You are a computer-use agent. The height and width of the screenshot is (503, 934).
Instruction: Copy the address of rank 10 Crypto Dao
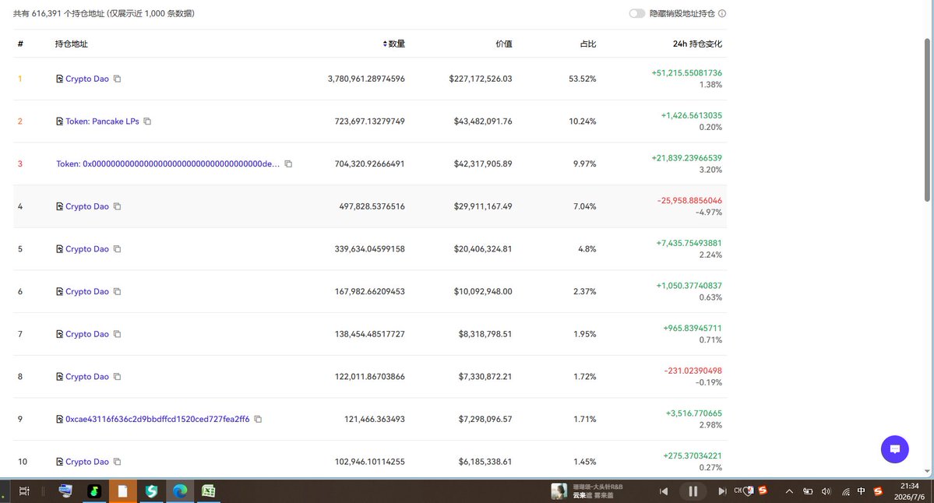(x=118, y=461)
